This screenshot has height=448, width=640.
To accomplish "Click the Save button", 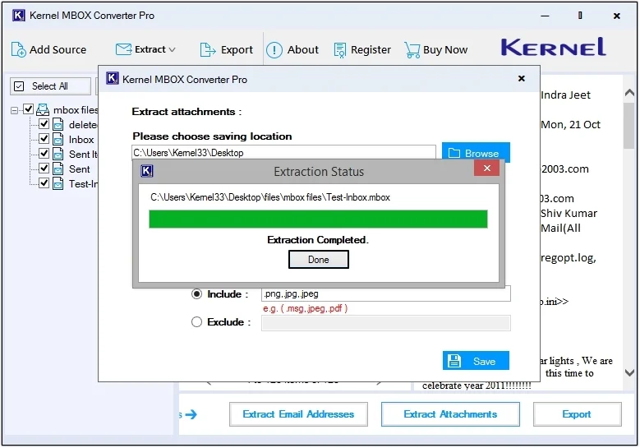I will click(x=476, y=361).
